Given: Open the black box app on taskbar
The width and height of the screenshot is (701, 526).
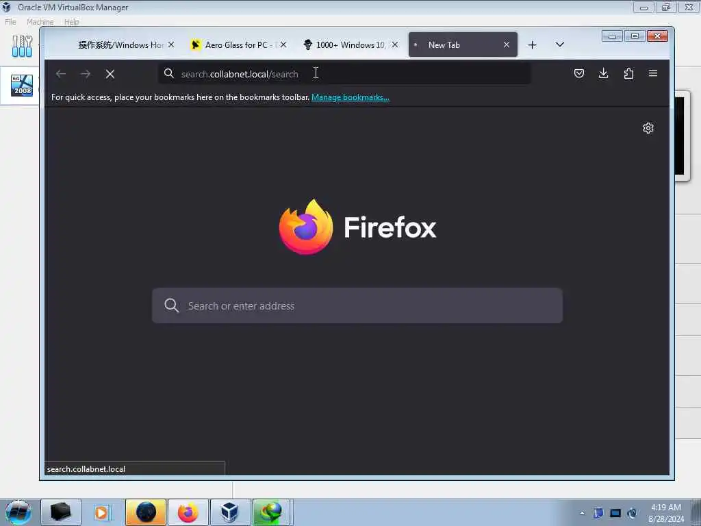Looking at the screenshot, I should point(61,512).
